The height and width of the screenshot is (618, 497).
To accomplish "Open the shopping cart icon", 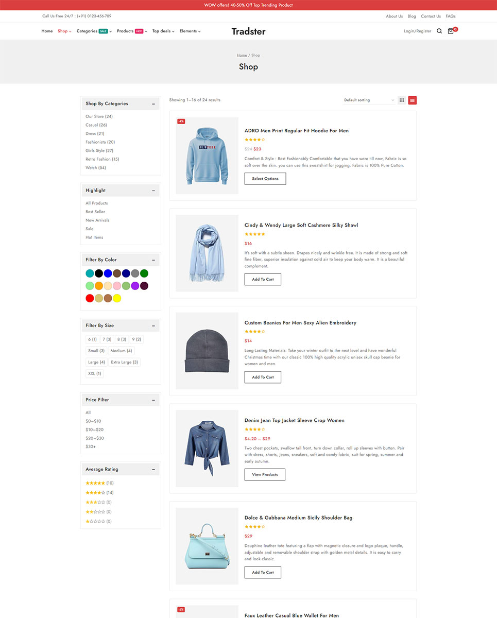I will coord(451,31).
